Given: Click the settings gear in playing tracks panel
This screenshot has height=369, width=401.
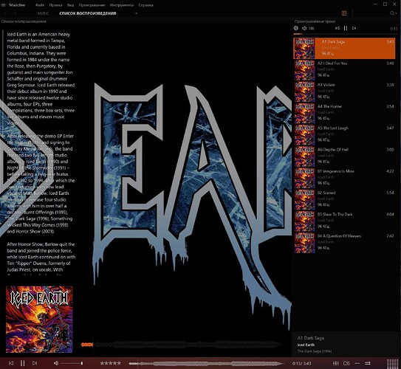Looking at the screenshot, I should (x=296, y=28).
